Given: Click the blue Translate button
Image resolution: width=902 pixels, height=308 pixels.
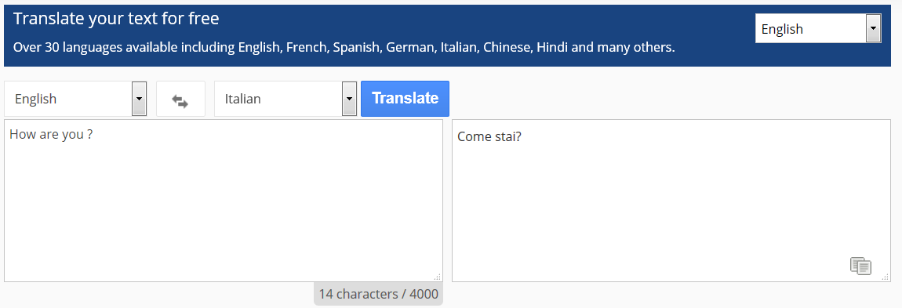Looking at the screenshot, I should (x=405, y=98).
